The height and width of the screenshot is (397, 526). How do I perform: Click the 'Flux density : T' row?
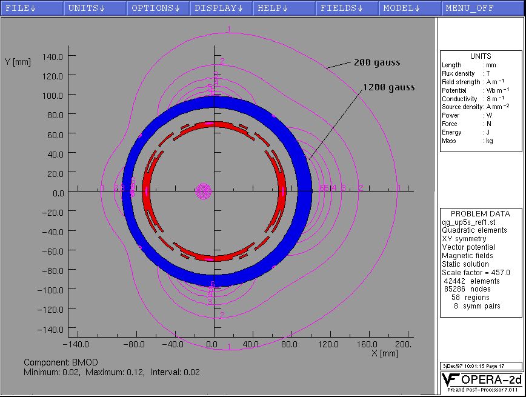(x=465, y=73)
